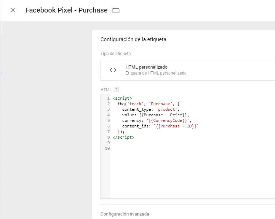Click the '{{CurrencyCode}}' value in code
Viewport: 275px width, 219px height.
click(168, 121)
